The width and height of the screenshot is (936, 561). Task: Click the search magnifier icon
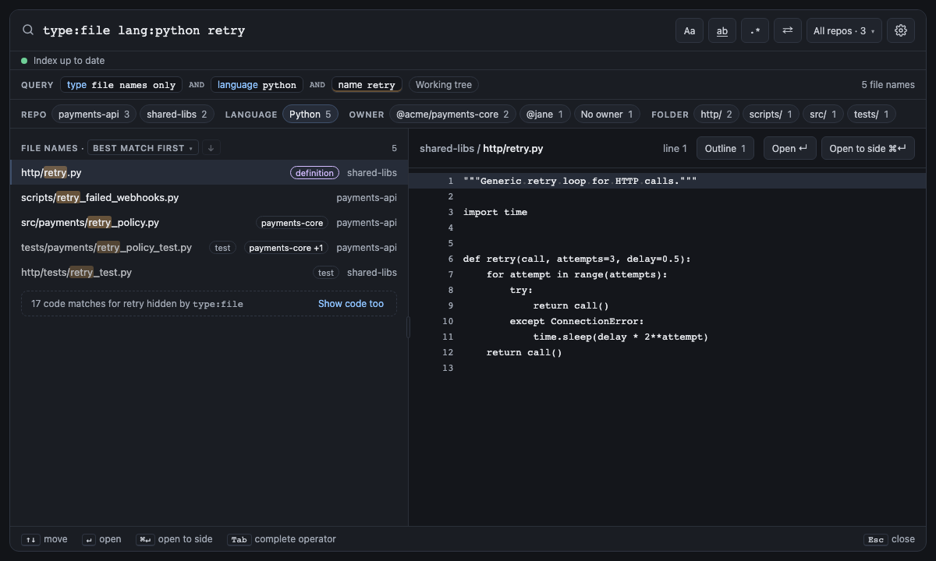(x=28, y=30)
